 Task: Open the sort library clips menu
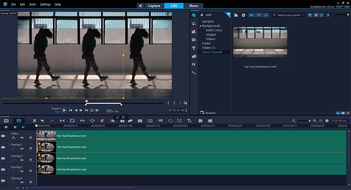tap(328, 15)
